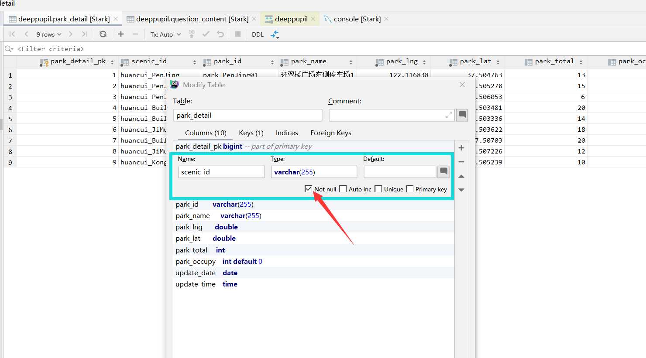Click the Table name input field
Image resolution: width=646 pixels, height=358 pixels.
248,115
